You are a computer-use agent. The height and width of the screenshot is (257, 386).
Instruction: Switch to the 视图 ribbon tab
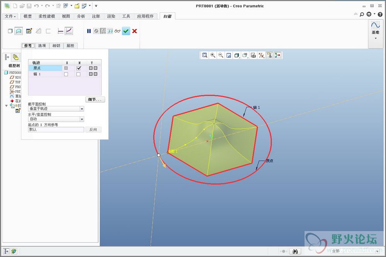[66, 16]
